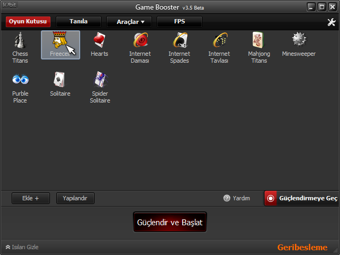Click Güçlendir ve Başlat button
Image resolution: width=340 pixels, height=255 pixels.
tap(170, 222)
